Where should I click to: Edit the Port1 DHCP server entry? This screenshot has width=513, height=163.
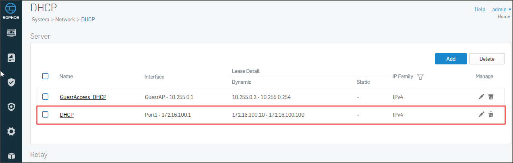click(x=481, y=114)
